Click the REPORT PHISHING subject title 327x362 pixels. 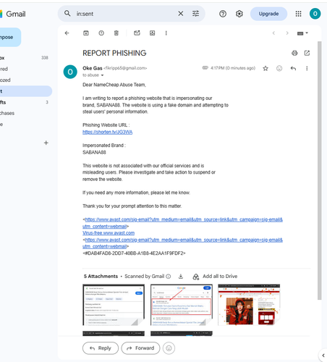[114, 53]
